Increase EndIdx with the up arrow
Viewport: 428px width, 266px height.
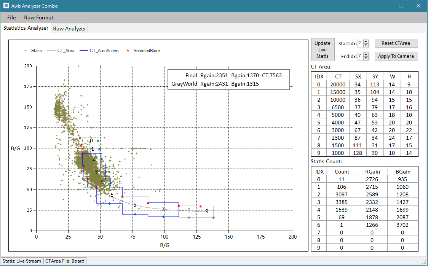(366, 54)
